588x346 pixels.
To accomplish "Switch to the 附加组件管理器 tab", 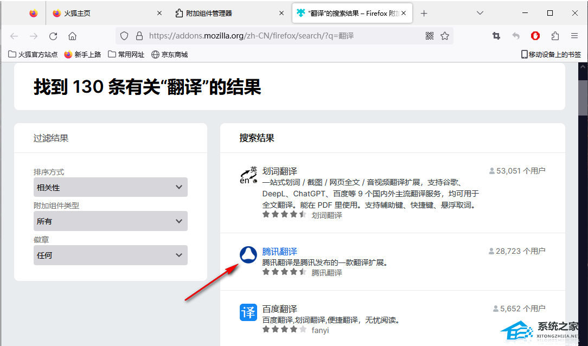I will 230,13.
